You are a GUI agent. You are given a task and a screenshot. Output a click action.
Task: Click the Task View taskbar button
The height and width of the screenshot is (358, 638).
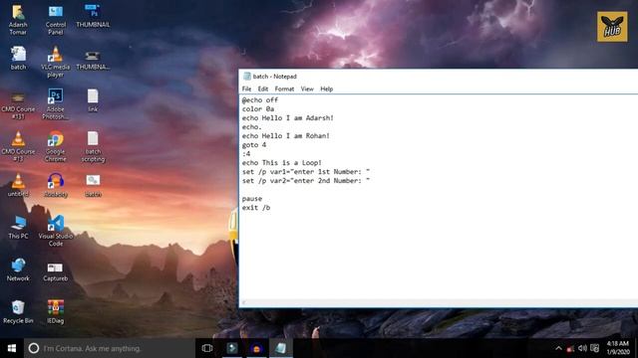207,348
